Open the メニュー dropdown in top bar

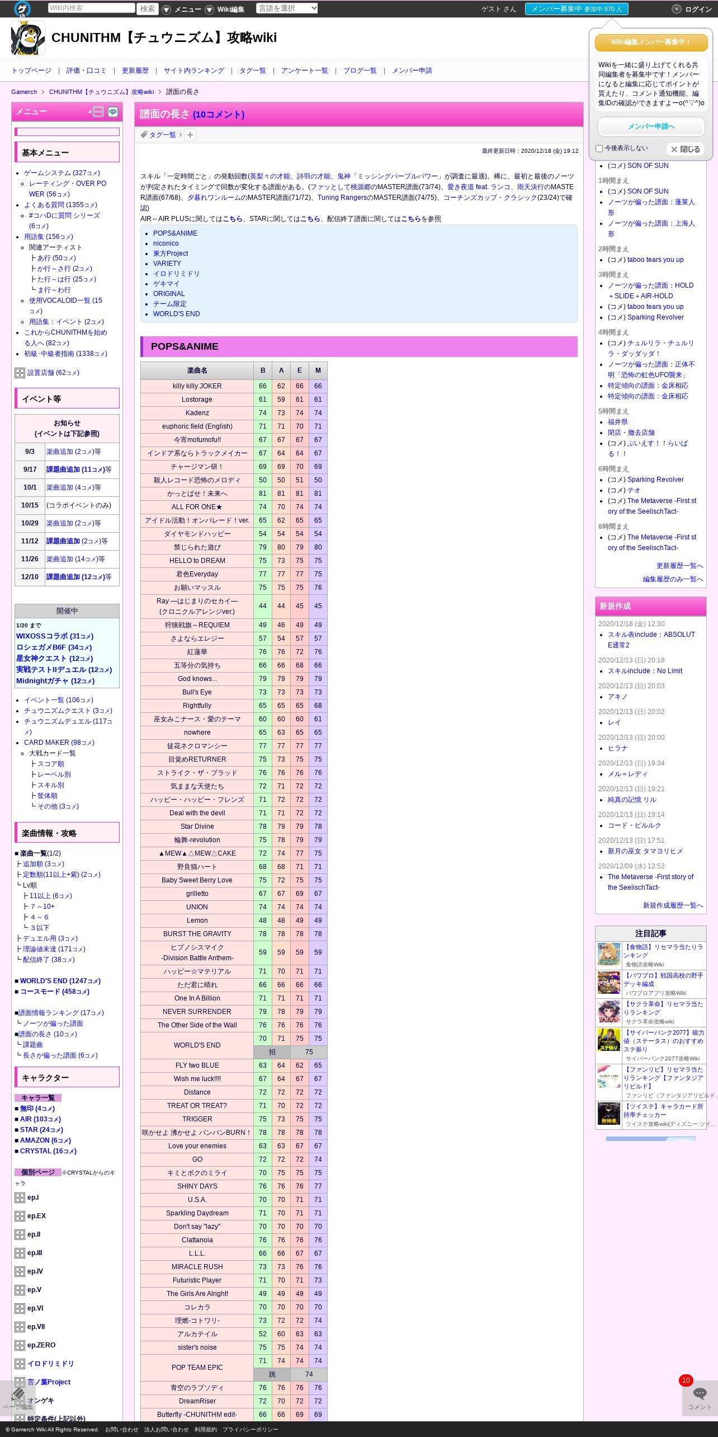[x=181, y=10]
